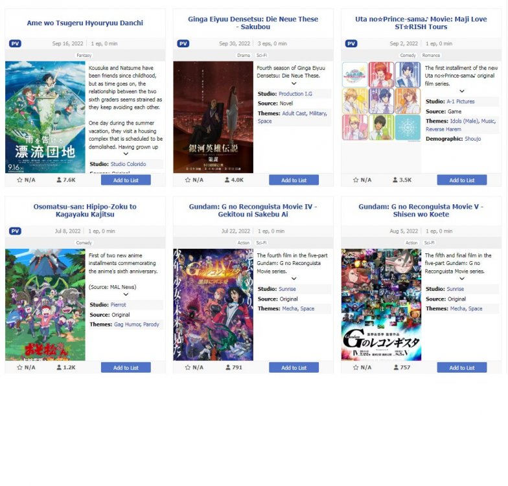Add Gundam Movie V to list
Image resolution: width=508 pixels, height=486 pixels.
[461, 368]
